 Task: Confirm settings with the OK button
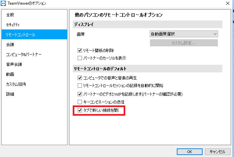point(189,152)
